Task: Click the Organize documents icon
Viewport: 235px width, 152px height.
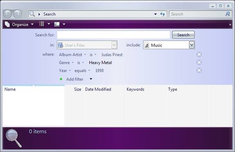Action: click(7, 24)
